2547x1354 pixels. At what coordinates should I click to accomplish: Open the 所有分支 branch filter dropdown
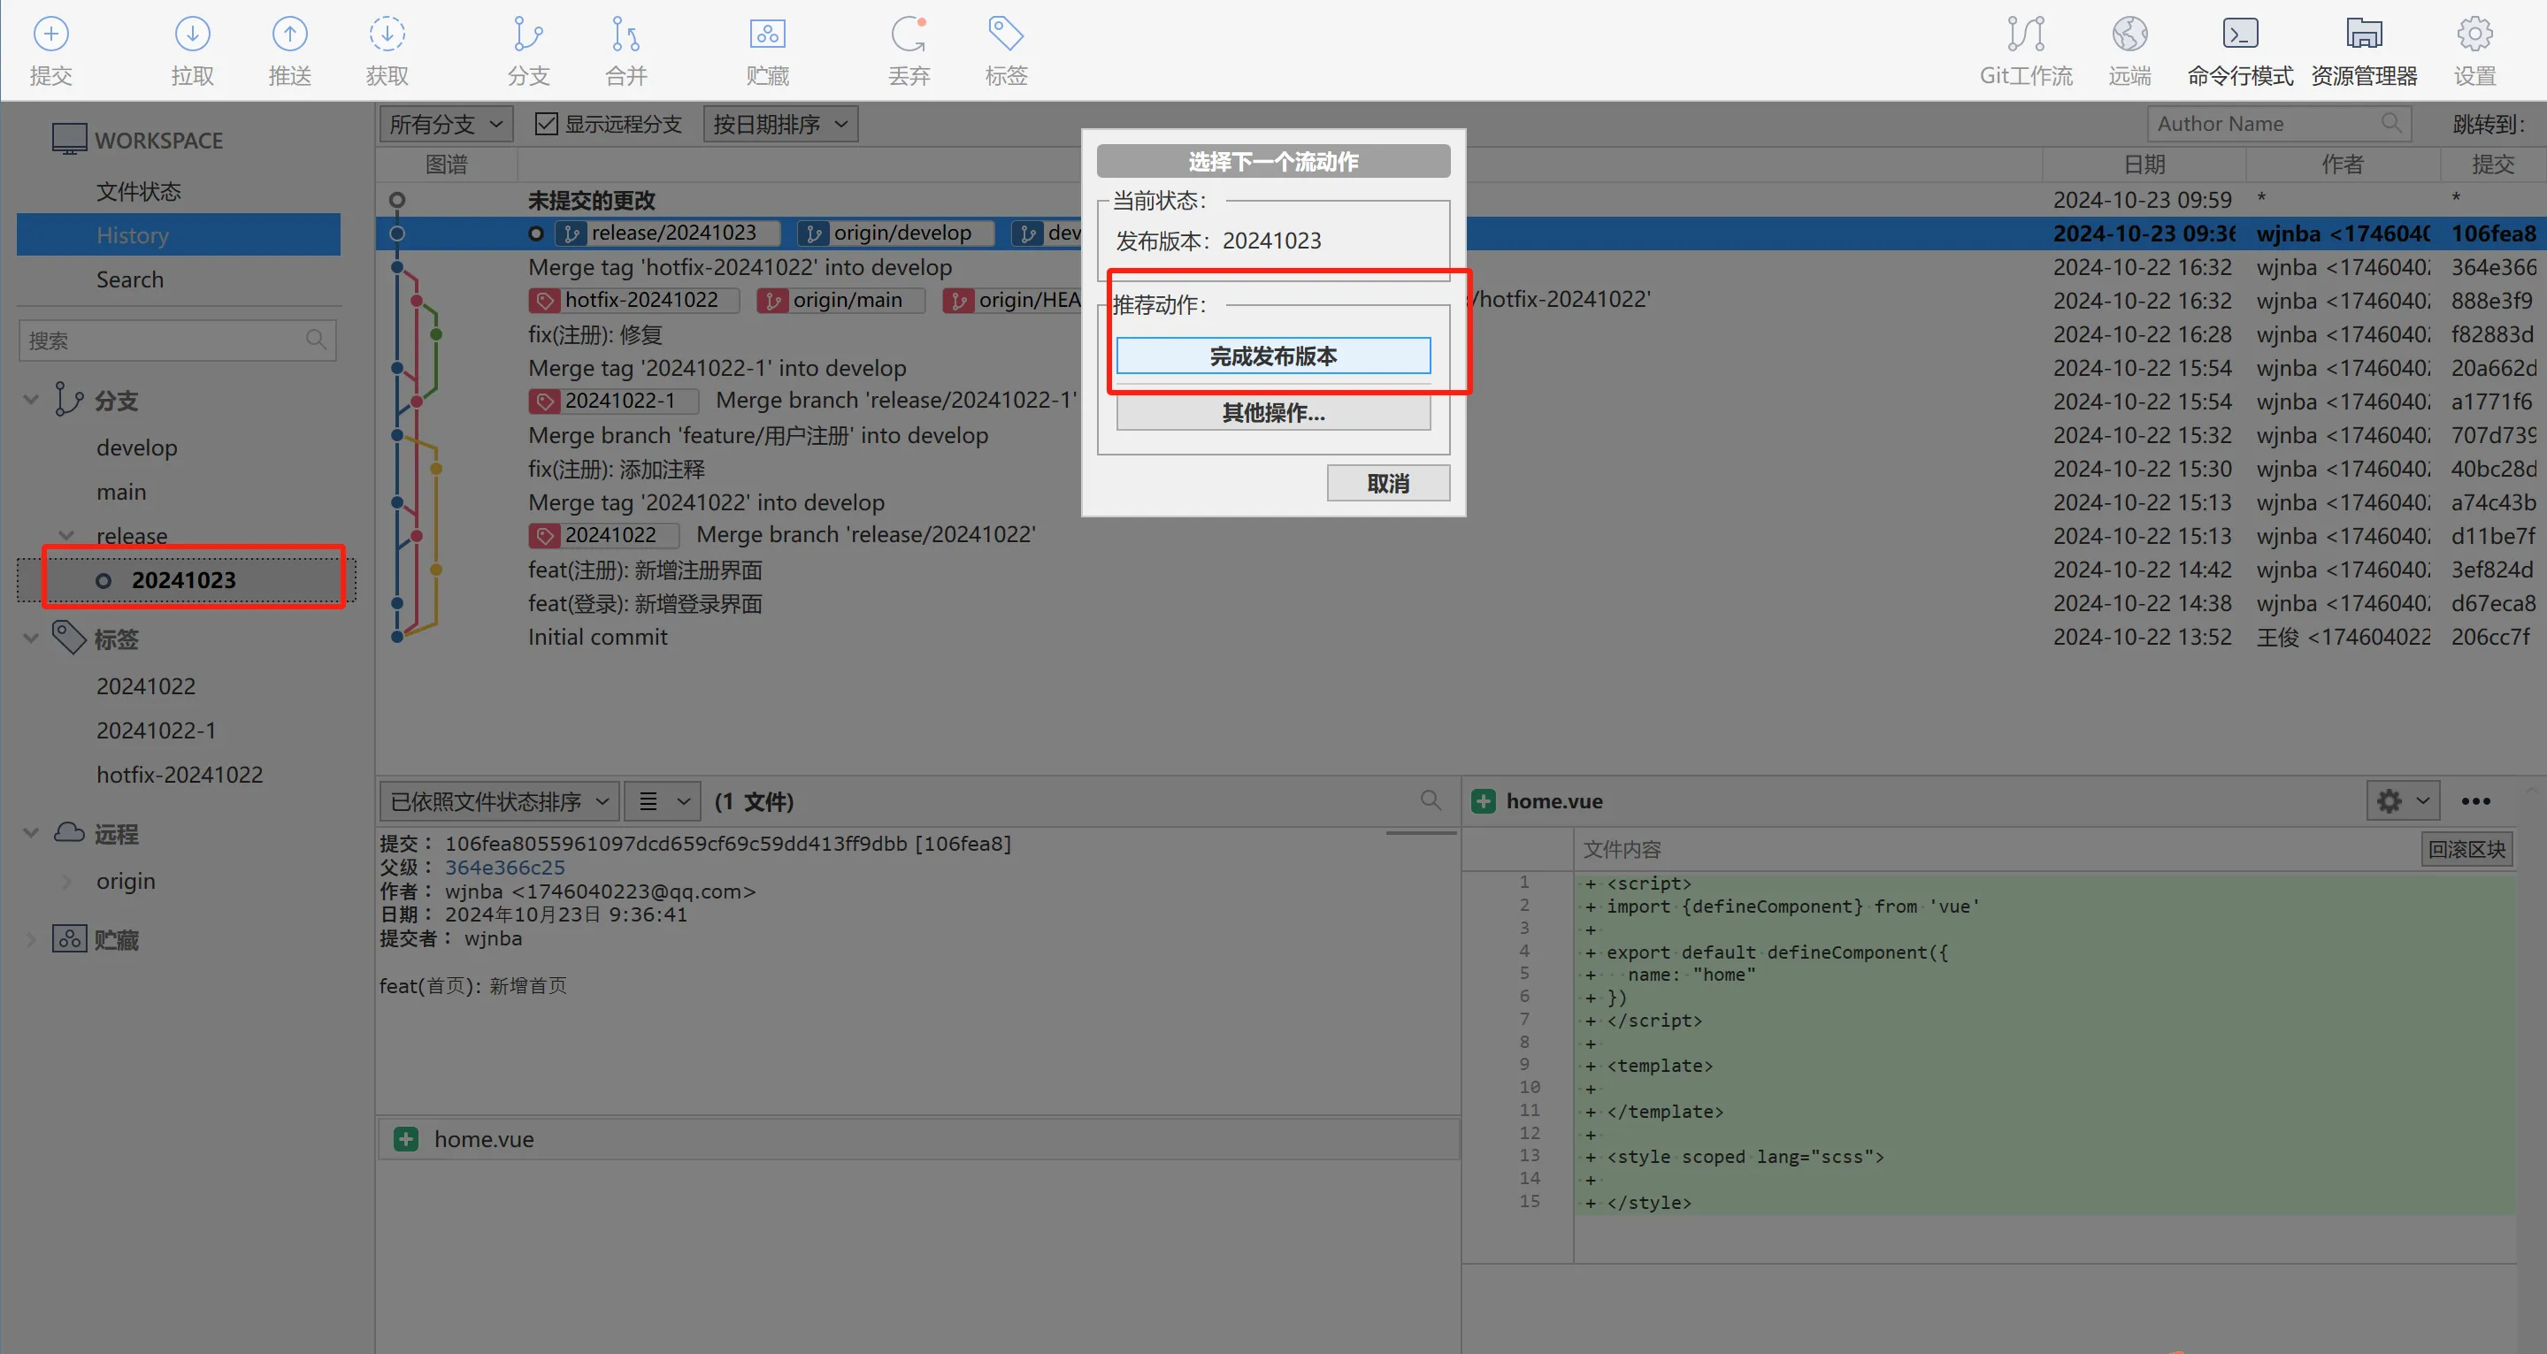pos(445,124)
